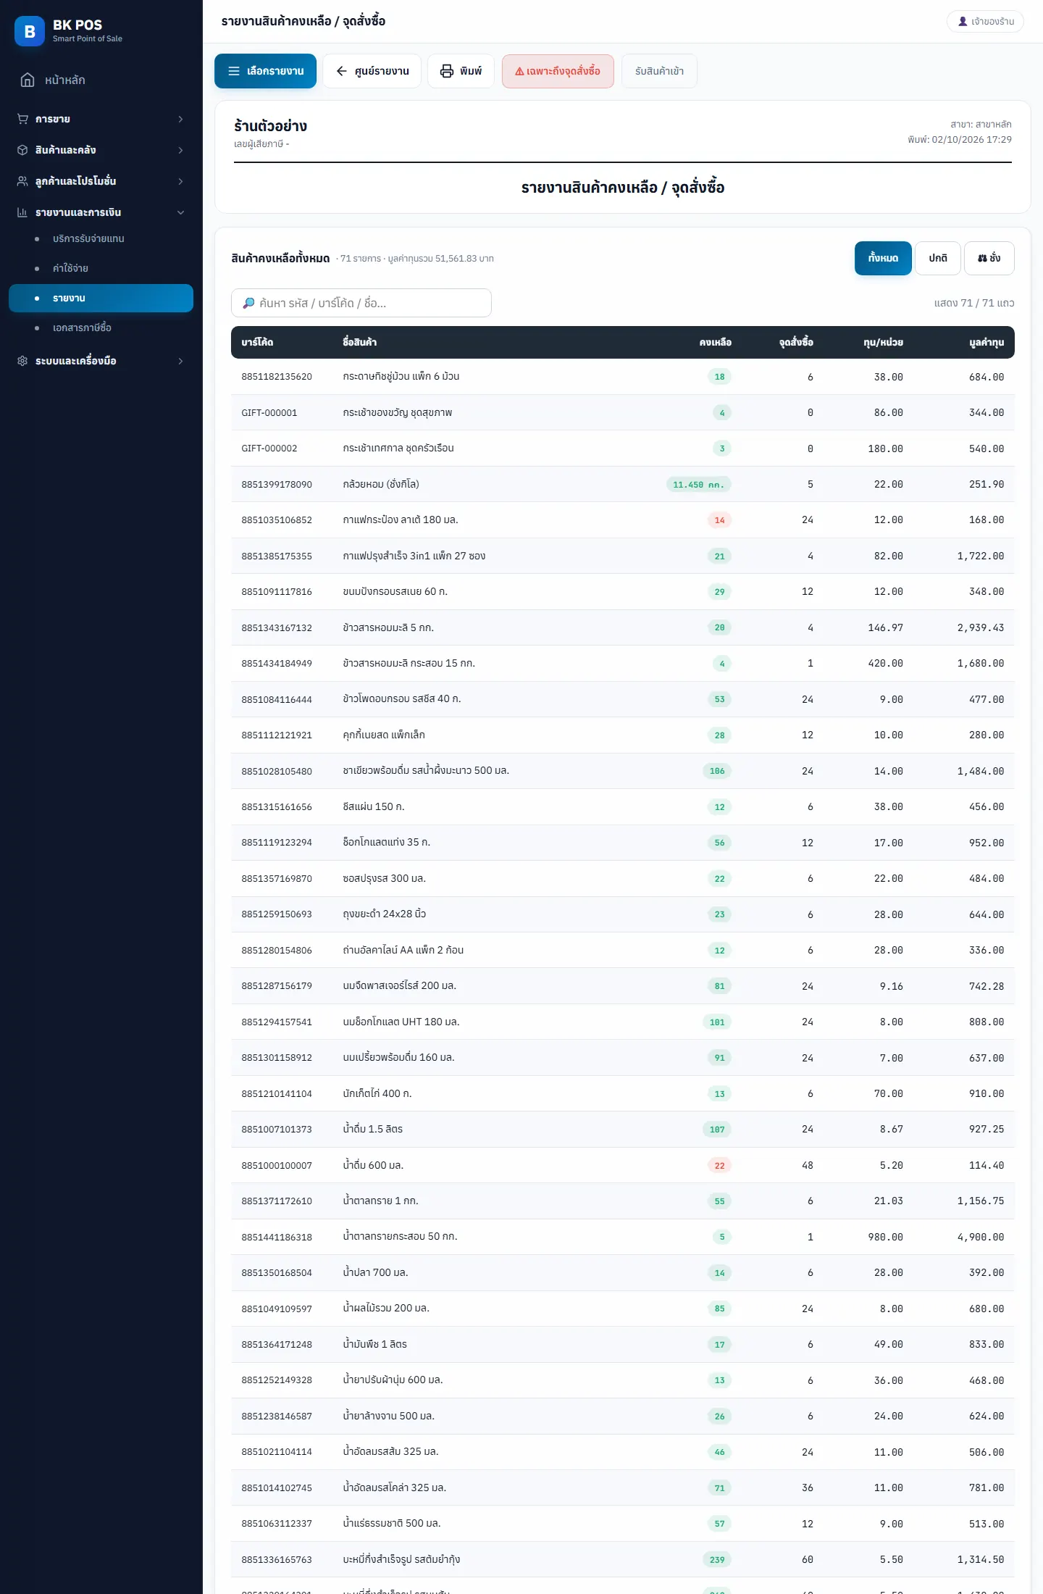Click the gear icon for ระบบและเครื่องมือ
Screen dimensions: 1043x1594
click(22, 361)
